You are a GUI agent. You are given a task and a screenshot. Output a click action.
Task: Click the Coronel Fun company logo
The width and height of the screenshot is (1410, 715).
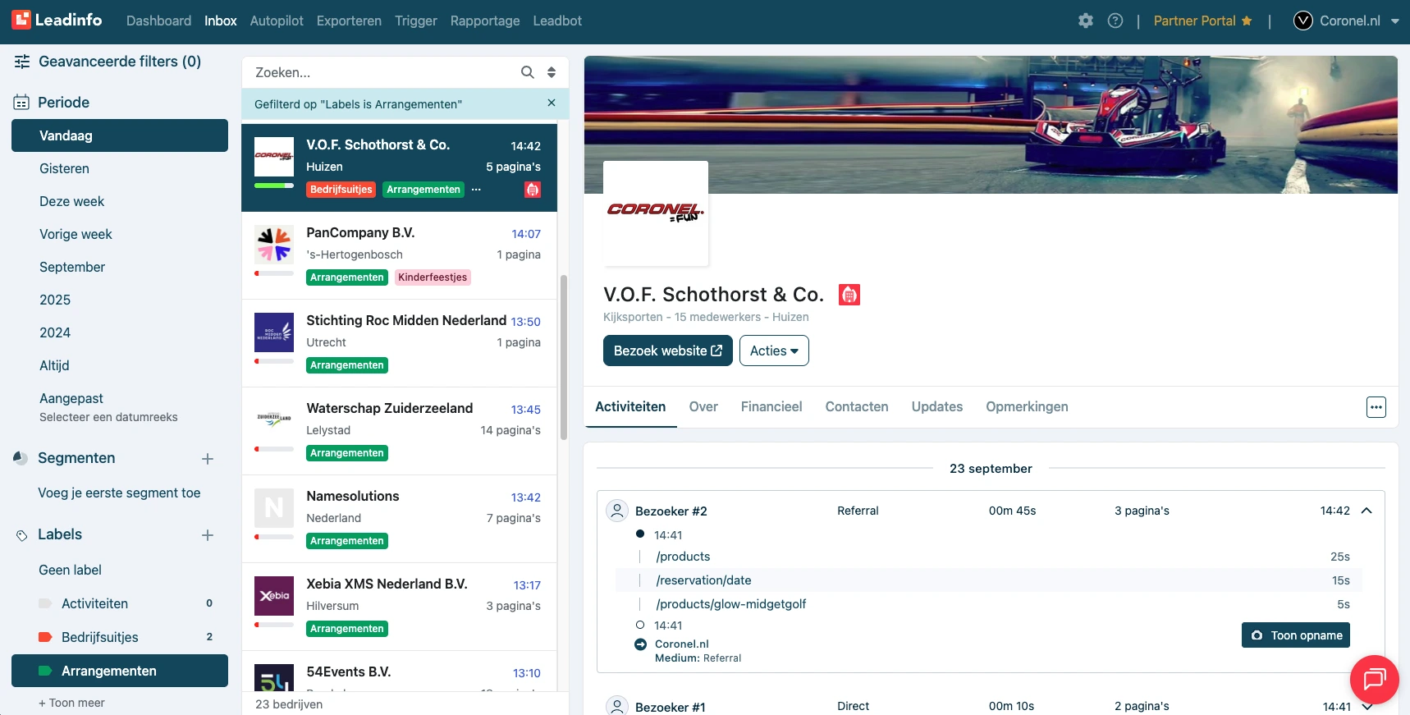click(656, 213)
